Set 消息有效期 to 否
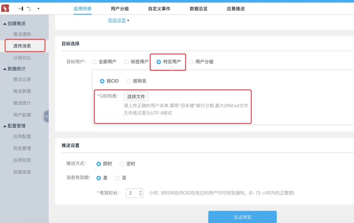354x223 pixels. click(x=117, y=178)
